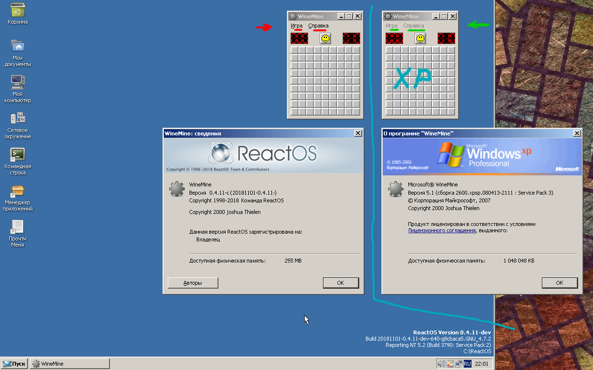Click the gear title icon of the left WineMine window
The width and height of the screenshot is (593, 370).
pos(293,16)
